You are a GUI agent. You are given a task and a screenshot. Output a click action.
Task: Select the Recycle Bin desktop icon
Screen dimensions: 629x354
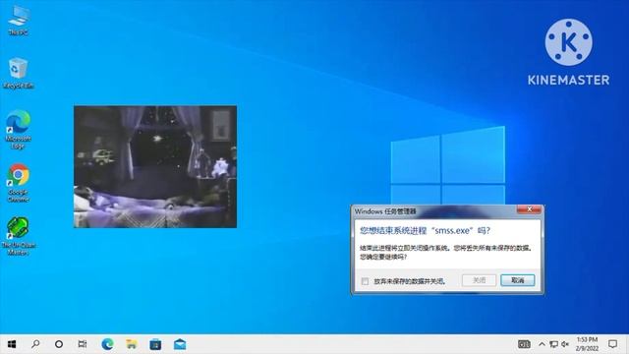[18, 73]
